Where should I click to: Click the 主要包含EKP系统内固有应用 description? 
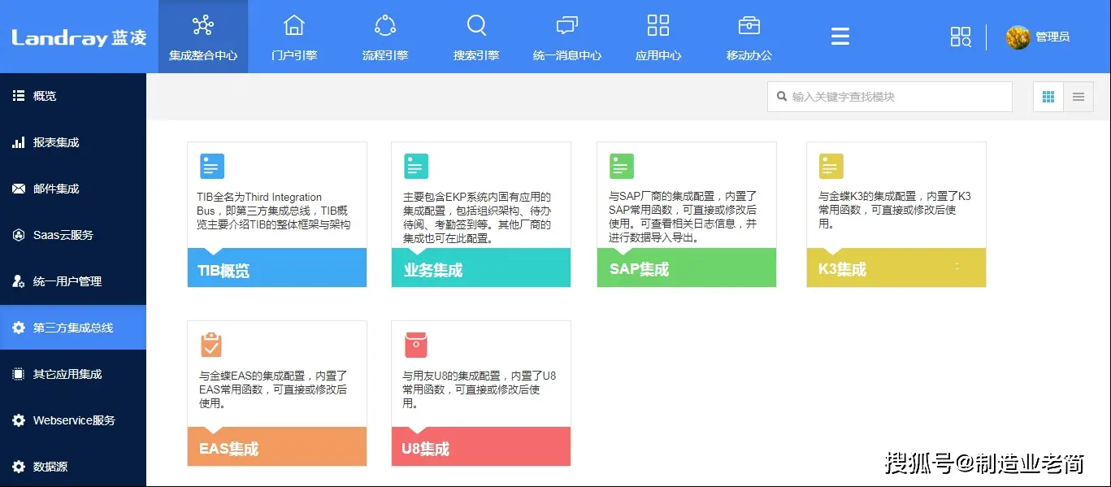pos(478,218)
